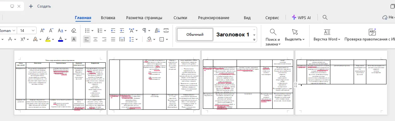Expand the styles gallery
The image size is (395, 121).
[x=255, y=39]
